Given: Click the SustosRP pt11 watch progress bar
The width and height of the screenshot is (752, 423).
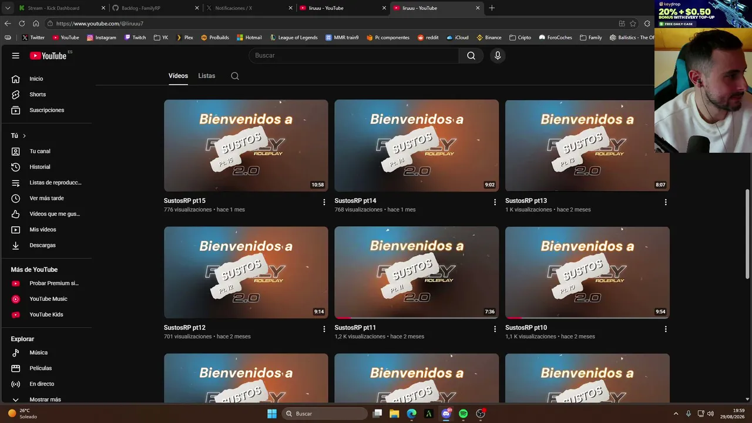Looking at the screenshot, I should coord(417,317).
